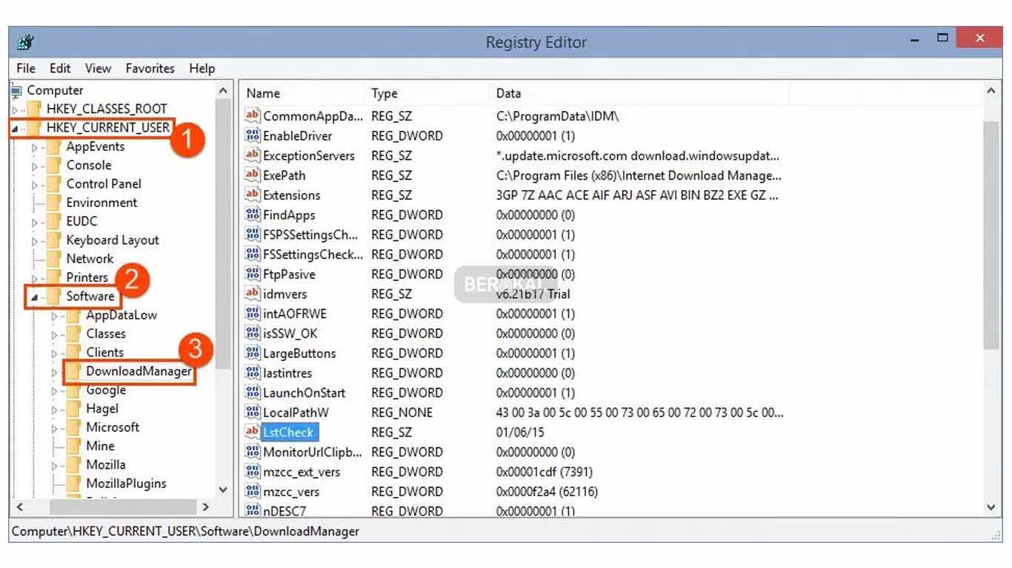
Task: Click the mzcc_ext_vers DWORD value icon
Action: (253, 472)
